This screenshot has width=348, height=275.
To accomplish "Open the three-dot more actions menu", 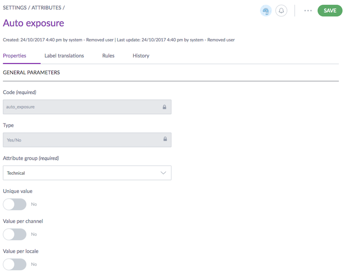I will [x=308, y=11].
